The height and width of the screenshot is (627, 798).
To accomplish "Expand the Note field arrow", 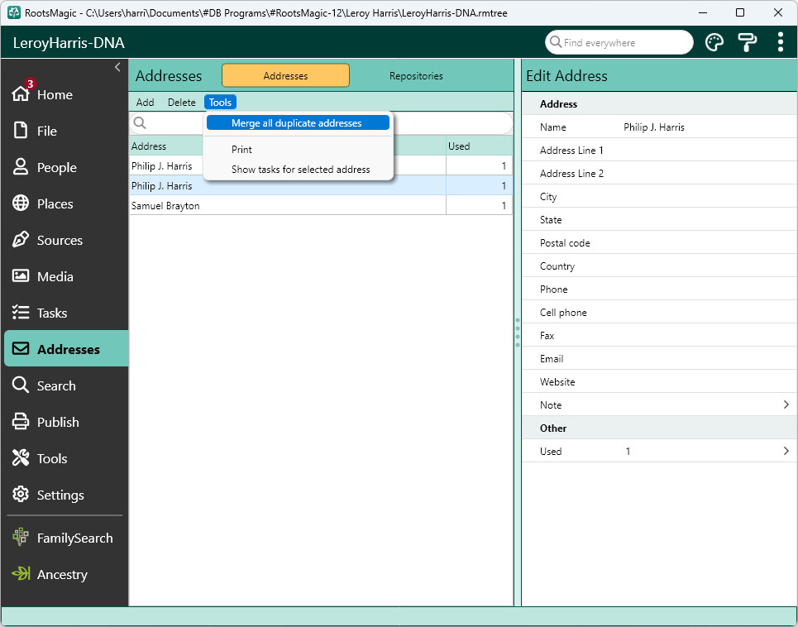I will pos(786,404).
